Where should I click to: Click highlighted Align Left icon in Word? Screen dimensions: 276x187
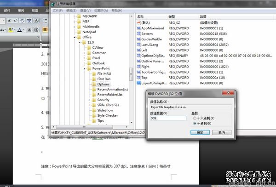45,30
